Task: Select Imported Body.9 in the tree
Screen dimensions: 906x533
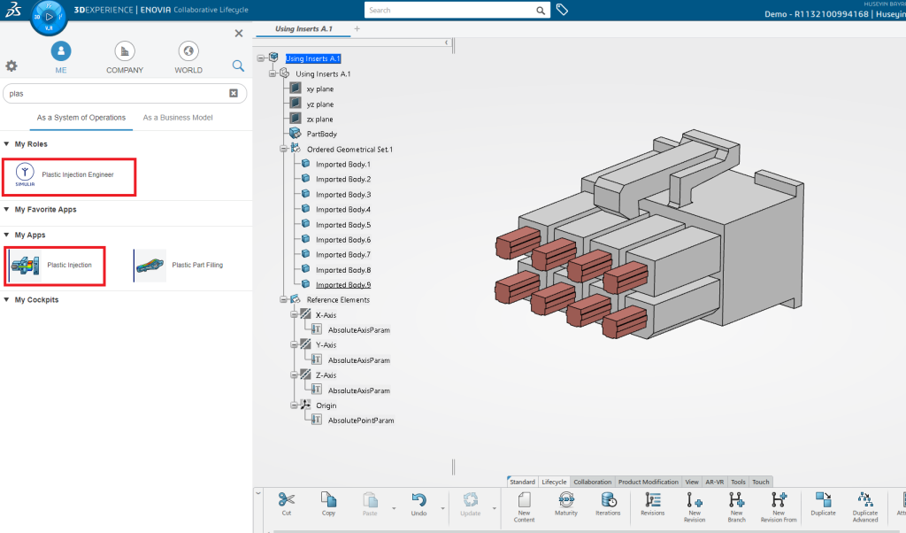Action: (343, 284)
